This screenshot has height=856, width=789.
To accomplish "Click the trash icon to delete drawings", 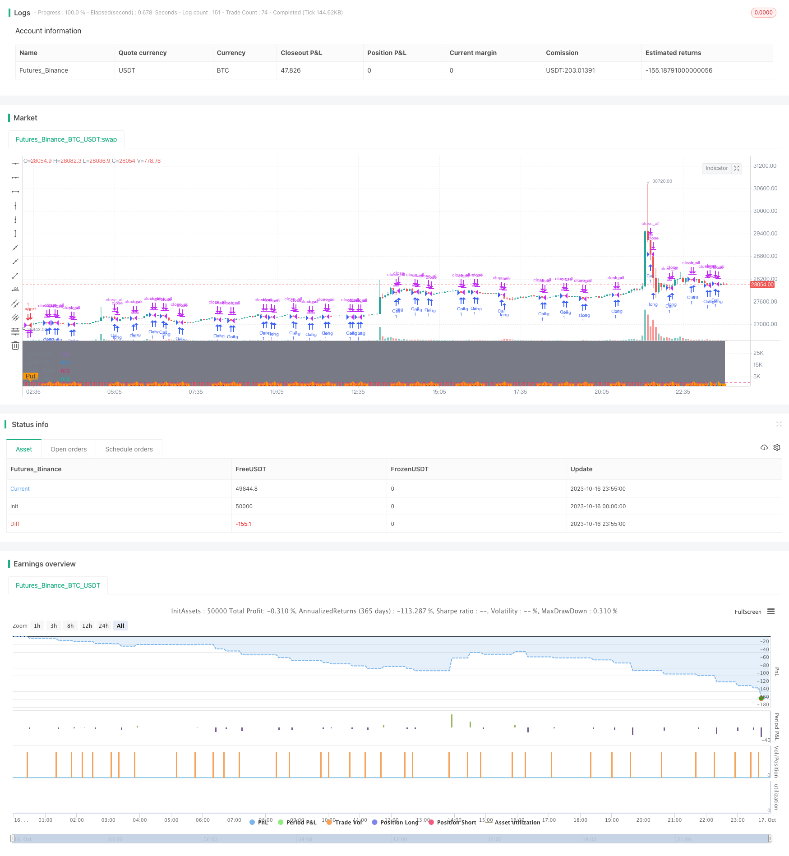I will [x=15, y=345].
